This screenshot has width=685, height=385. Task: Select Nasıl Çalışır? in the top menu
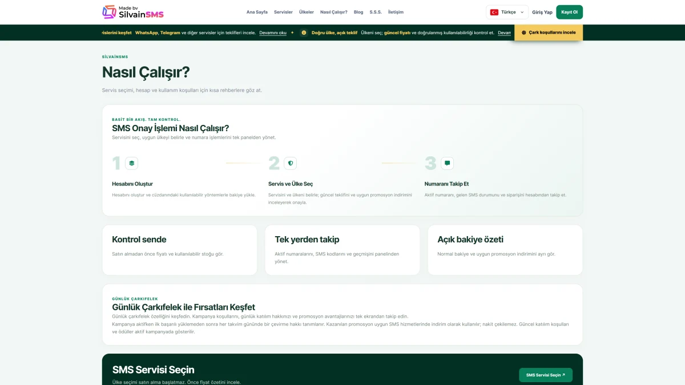(x=334, y=12)
